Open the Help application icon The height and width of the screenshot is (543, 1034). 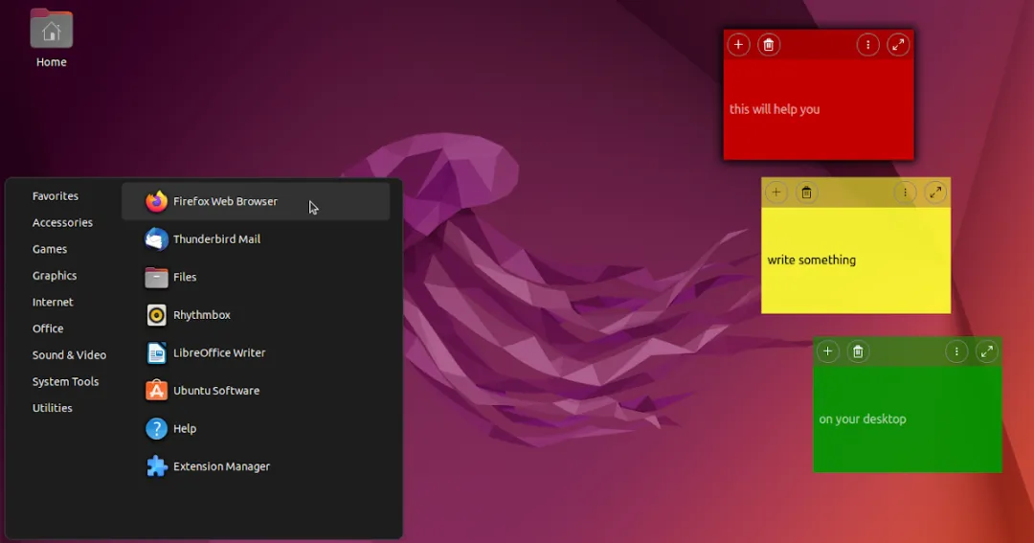click(156, 429)
